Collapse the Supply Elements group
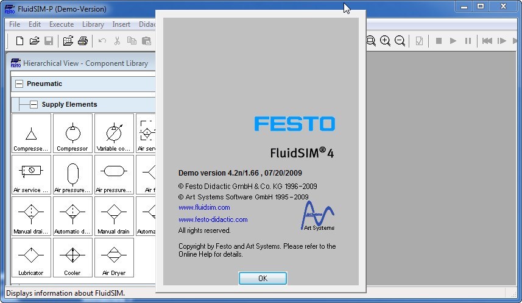522x303 pixels. click(34, 104)
